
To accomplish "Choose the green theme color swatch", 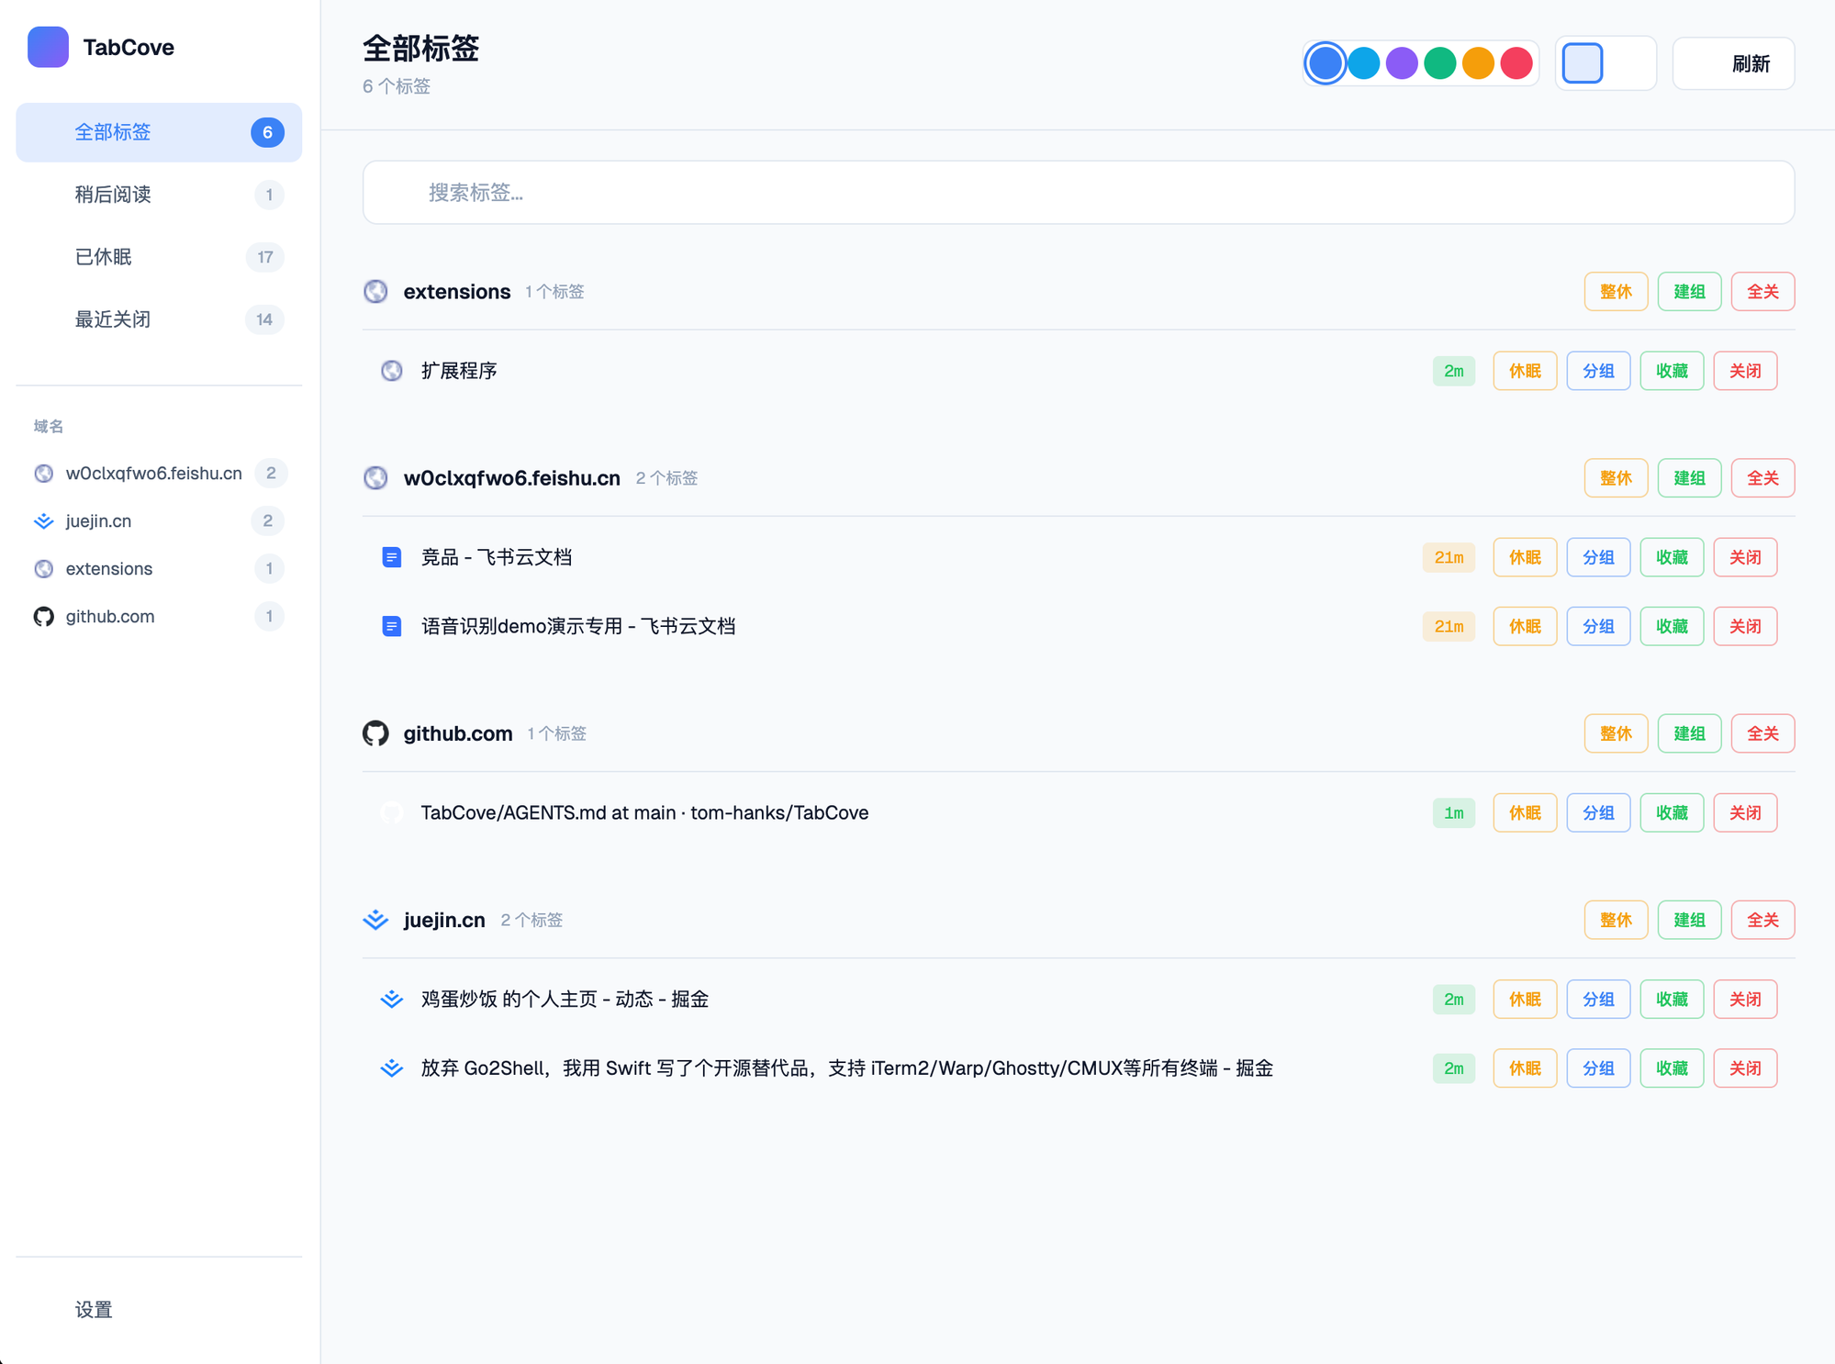I will (x=1439, y=63).
